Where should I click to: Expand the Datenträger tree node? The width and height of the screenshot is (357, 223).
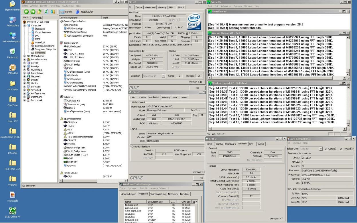pos(25,73)
